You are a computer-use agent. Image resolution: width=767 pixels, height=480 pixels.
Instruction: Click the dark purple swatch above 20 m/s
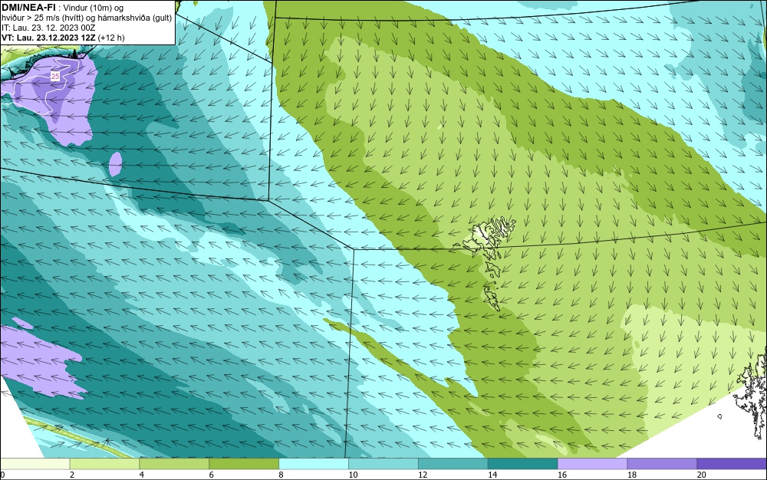coord(732,464)
